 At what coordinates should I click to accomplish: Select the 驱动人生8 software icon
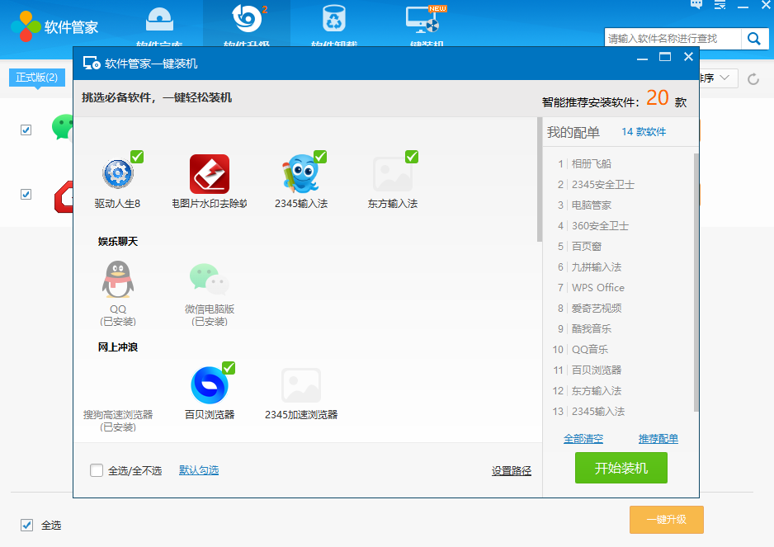point(118,174)
